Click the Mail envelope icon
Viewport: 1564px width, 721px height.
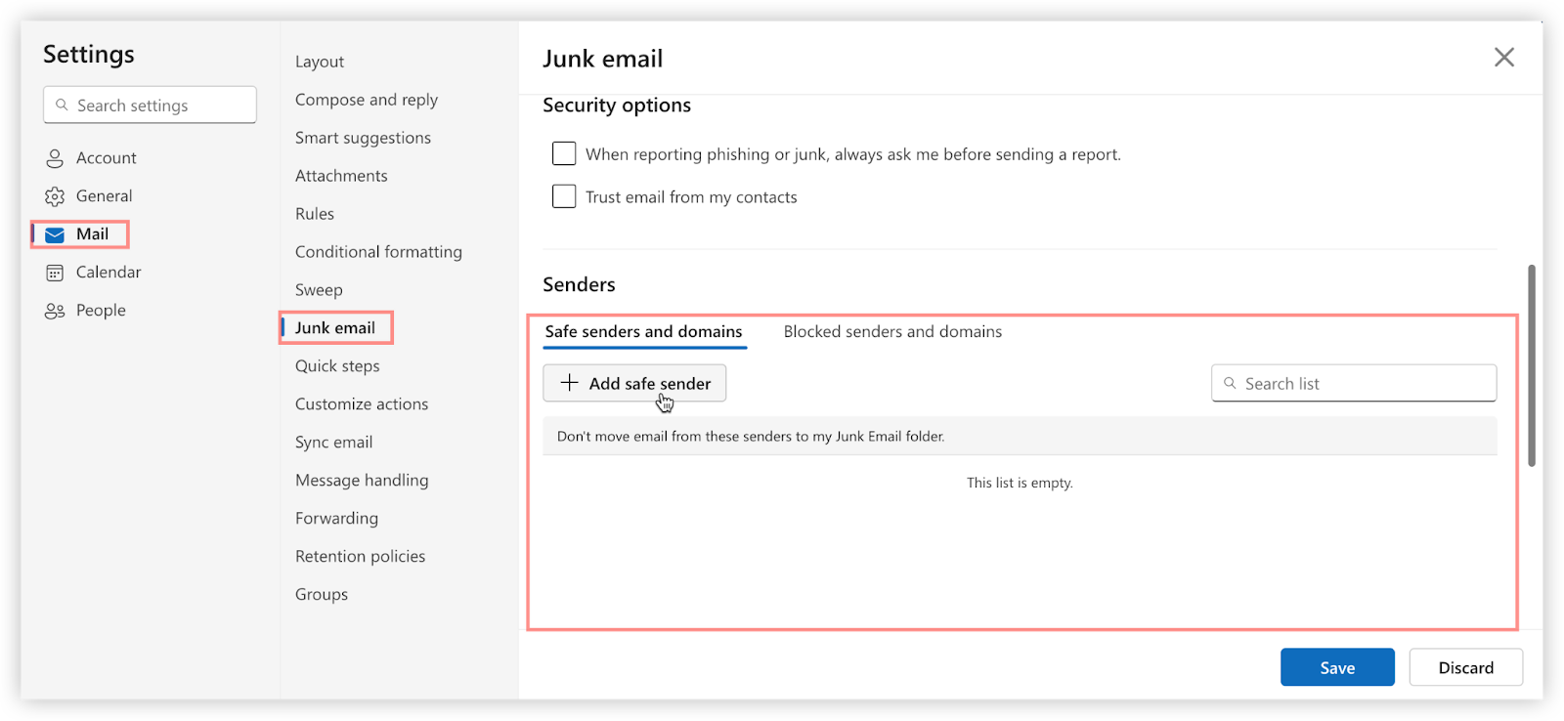pyautogui.click(x=55, y=234)
